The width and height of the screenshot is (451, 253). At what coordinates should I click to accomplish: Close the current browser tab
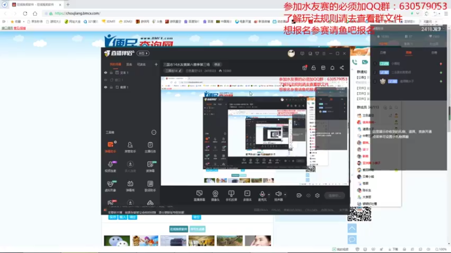(x=60, y=4)
